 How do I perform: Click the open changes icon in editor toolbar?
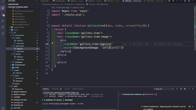(x=169, y=1)
